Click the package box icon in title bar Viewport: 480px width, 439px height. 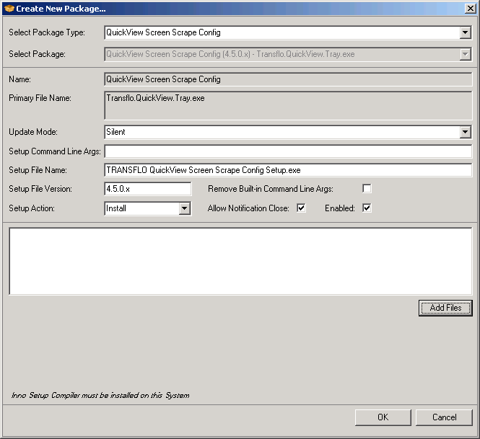9,9
